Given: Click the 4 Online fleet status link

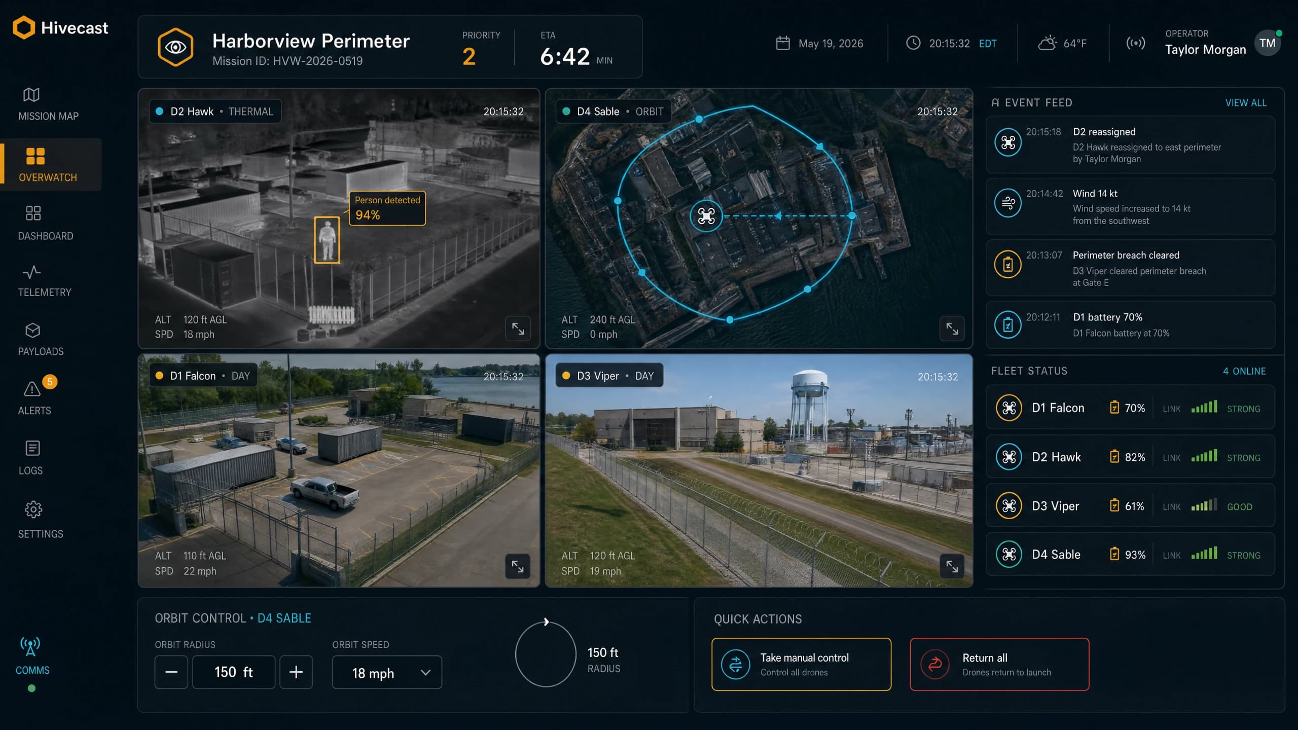Looking at the screenshot, I should [1244, 371].
